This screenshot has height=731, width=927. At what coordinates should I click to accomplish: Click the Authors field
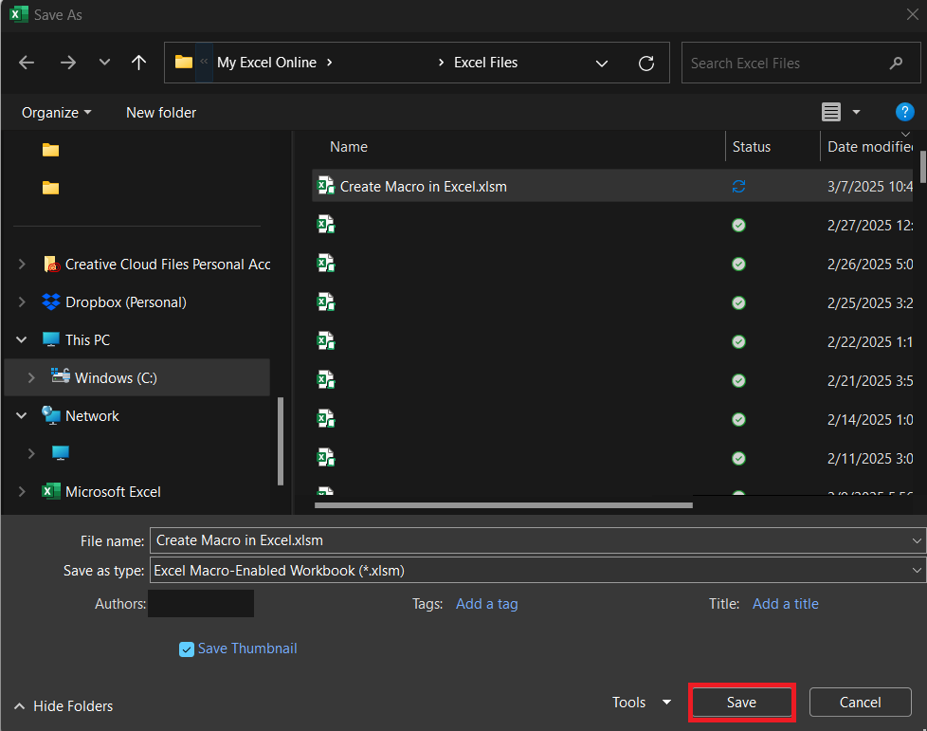coord(201,603)
